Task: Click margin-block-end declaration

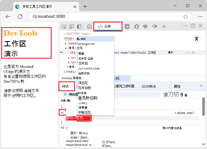Action: tap(79, 145)
